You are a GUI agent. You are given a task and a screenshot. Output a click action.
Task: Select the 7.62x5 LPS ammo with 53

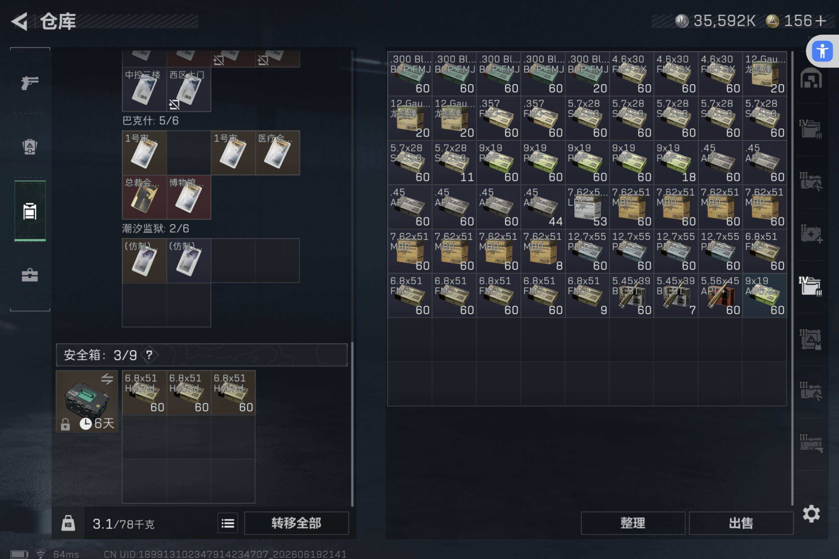(587, 207)
